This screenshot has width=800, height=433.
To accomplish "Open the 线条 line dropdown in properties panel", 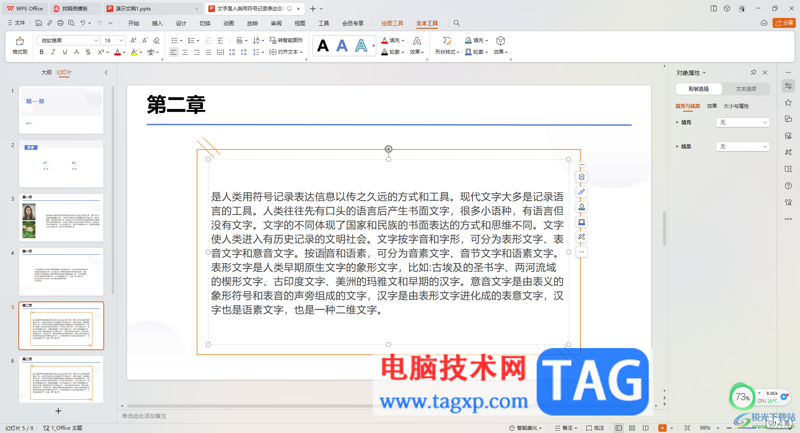I will click(742, 147).
